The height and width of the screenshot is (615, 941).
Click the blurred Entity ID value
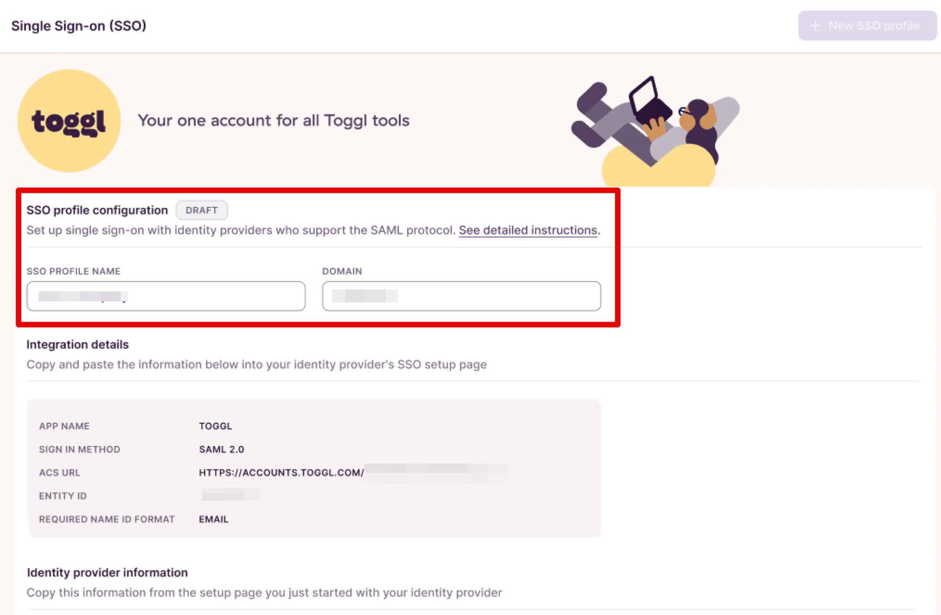[231, 495]
